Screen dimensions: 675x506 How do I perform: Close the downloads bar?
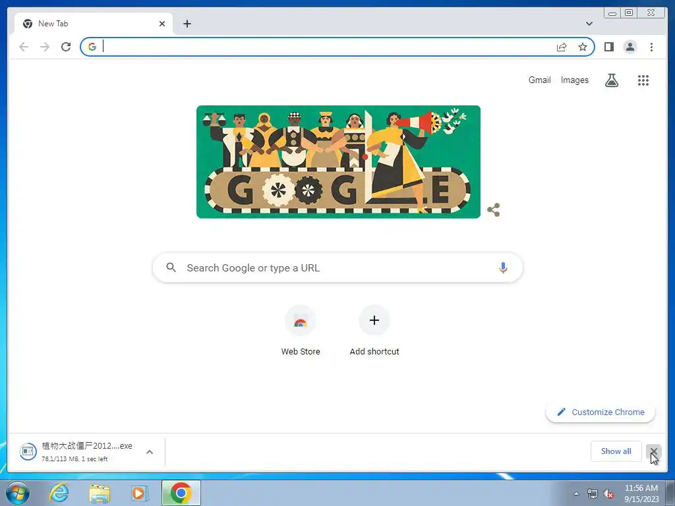point(653,451)
